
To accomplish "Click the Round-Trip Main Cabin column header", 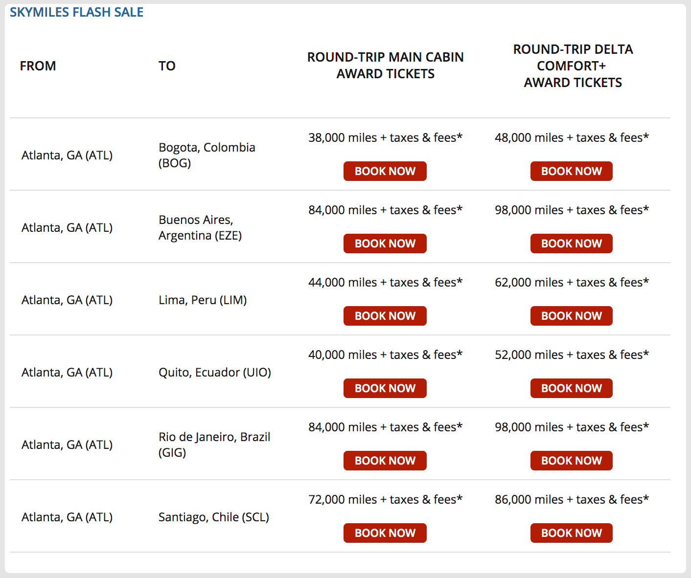I will (x=385, y=66).
